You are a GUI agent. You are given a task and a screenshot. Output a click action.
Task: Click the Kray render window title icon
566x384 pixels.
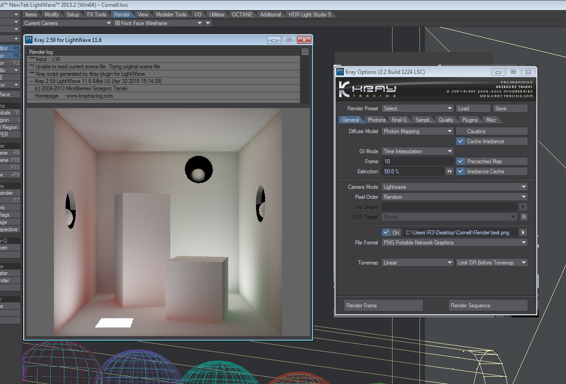(x=29, y=40)
